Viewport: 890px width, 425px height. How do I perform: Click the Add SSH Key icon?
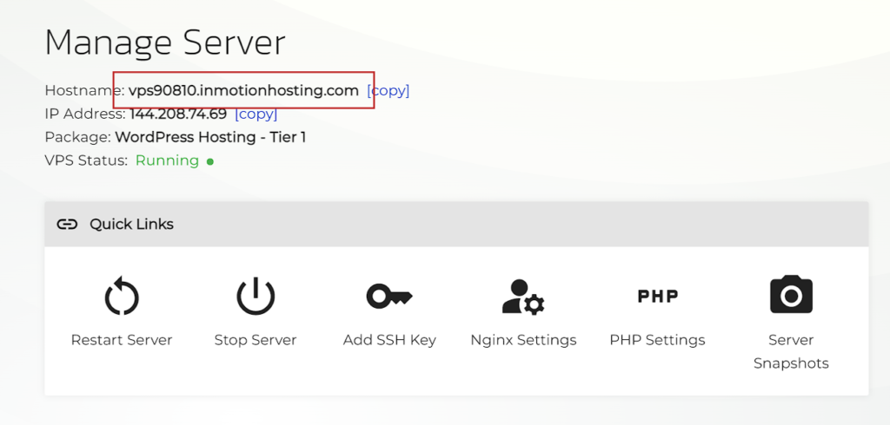[389, 297]
